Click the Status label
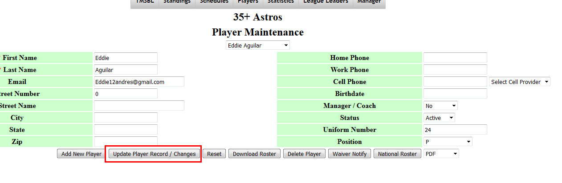Screen dimensions: 562x183 point(350,118)
